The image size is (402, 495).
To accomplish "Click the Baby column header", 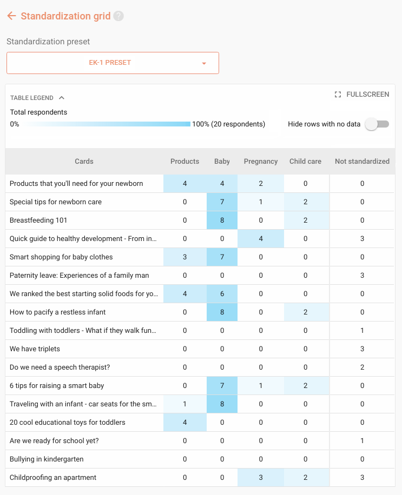I will point(222,162).
